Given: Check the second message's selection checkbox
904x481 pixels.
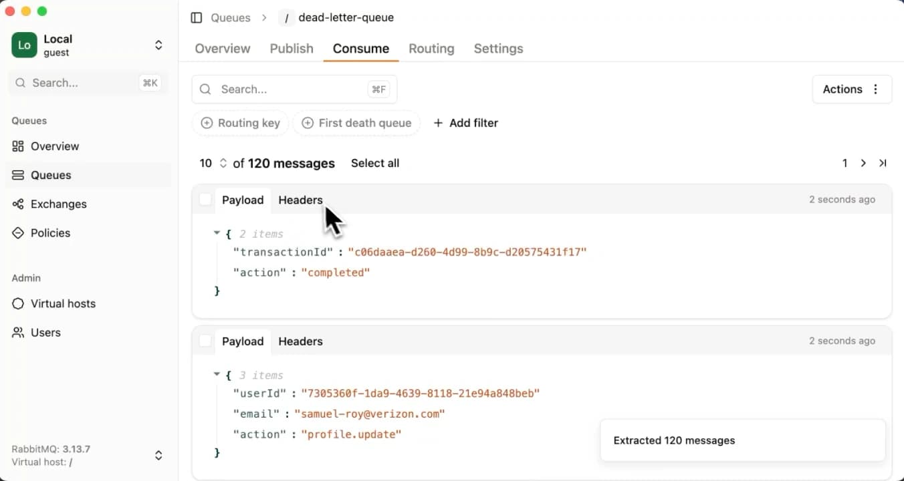Looking at the screenshot, I should [x=205, y=340].
